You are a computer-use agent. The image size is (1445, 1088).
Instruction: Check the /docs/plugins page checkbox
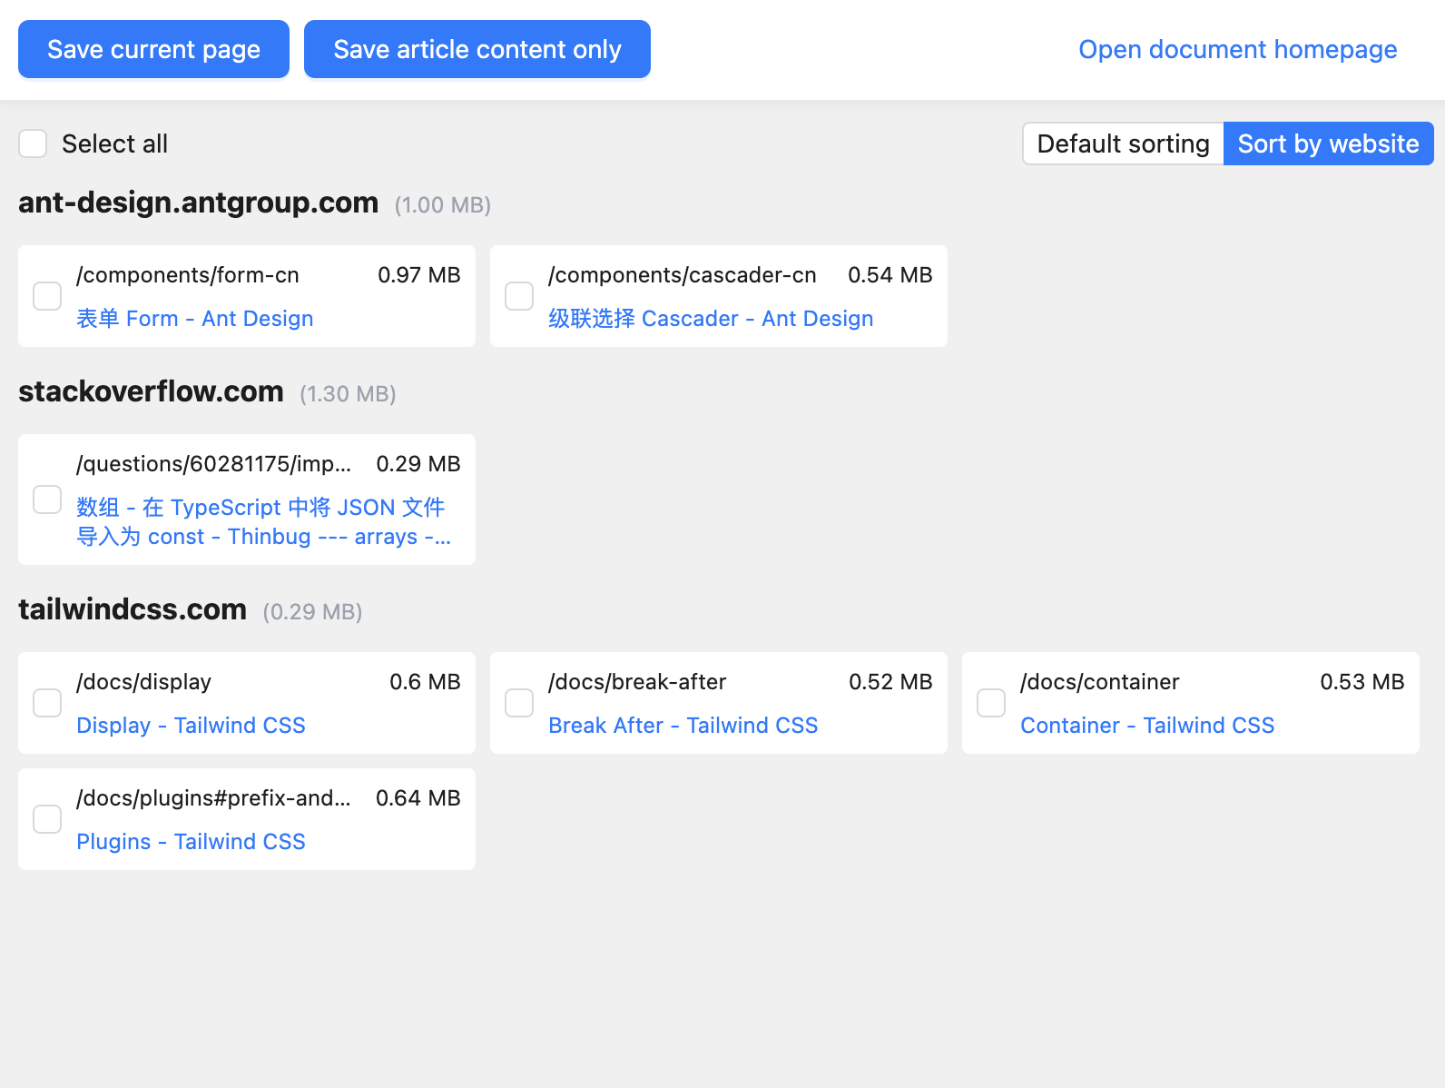(x=47, y=819)
